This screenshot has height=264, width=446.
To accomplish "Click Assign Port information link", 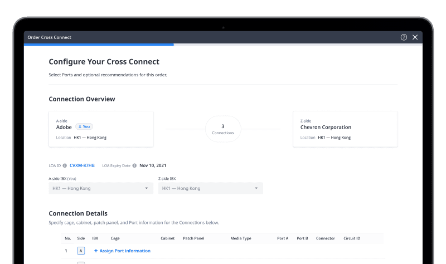I will (125, 251).
